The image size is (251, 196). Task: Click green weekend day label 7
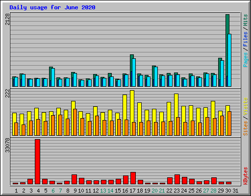click(x=60, y=191)
